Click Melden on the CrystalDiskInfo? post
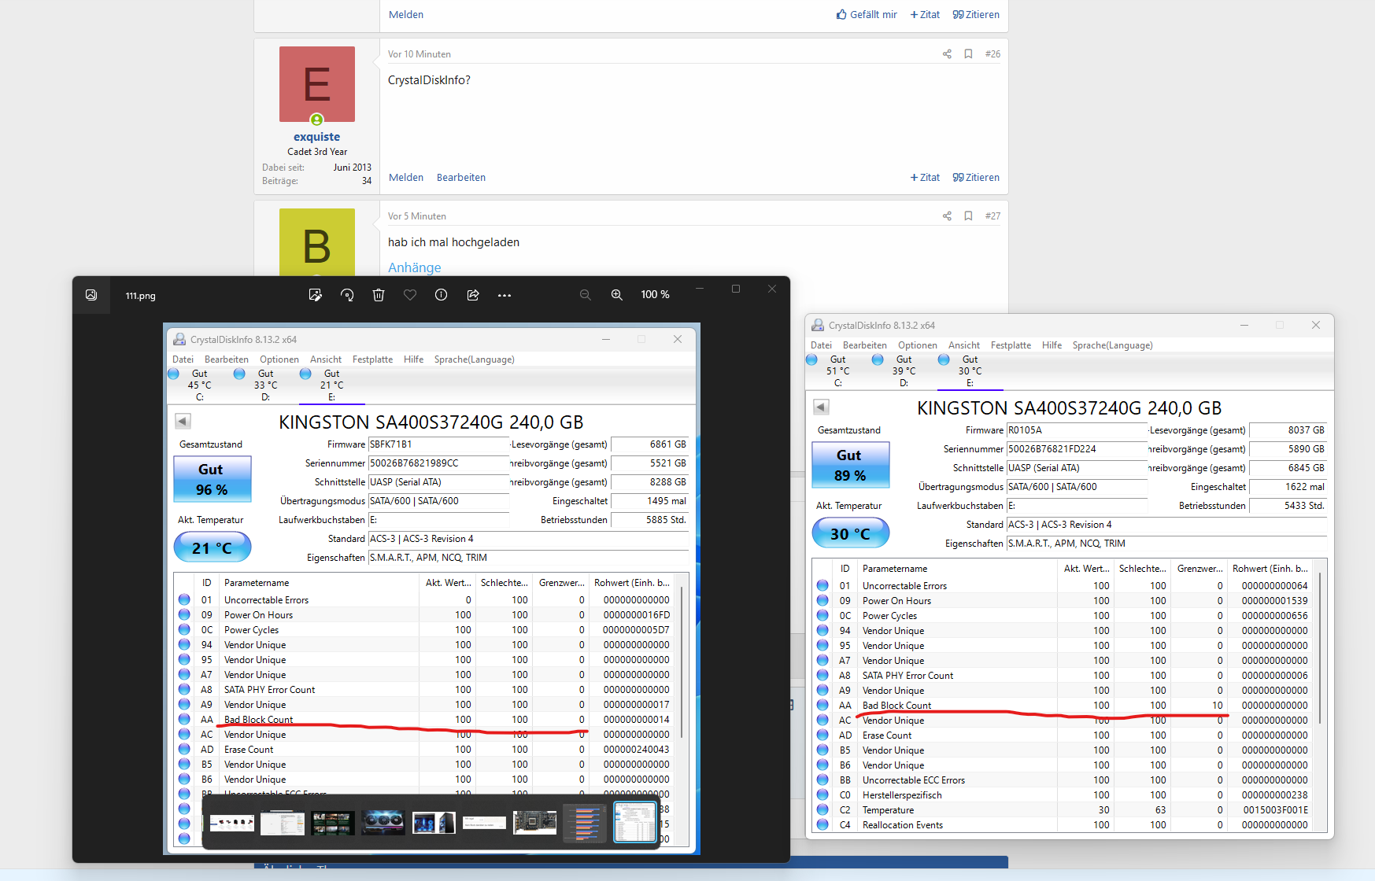 pos(406,178)
